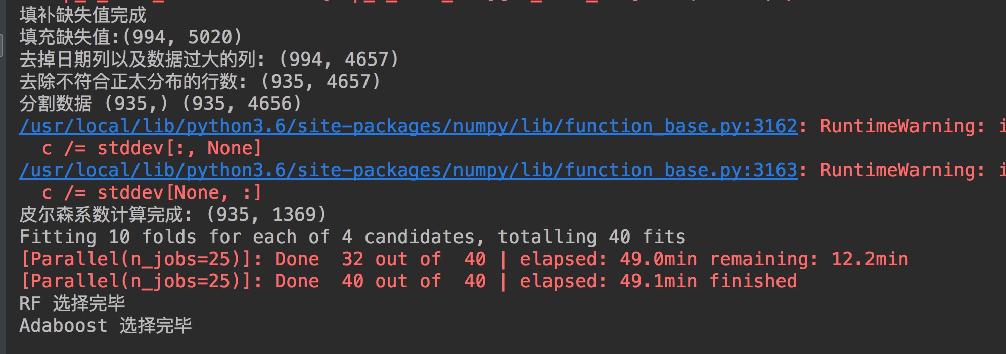
Task: Click the '填补缺失值完成' output line
Action: pos(83,15)
